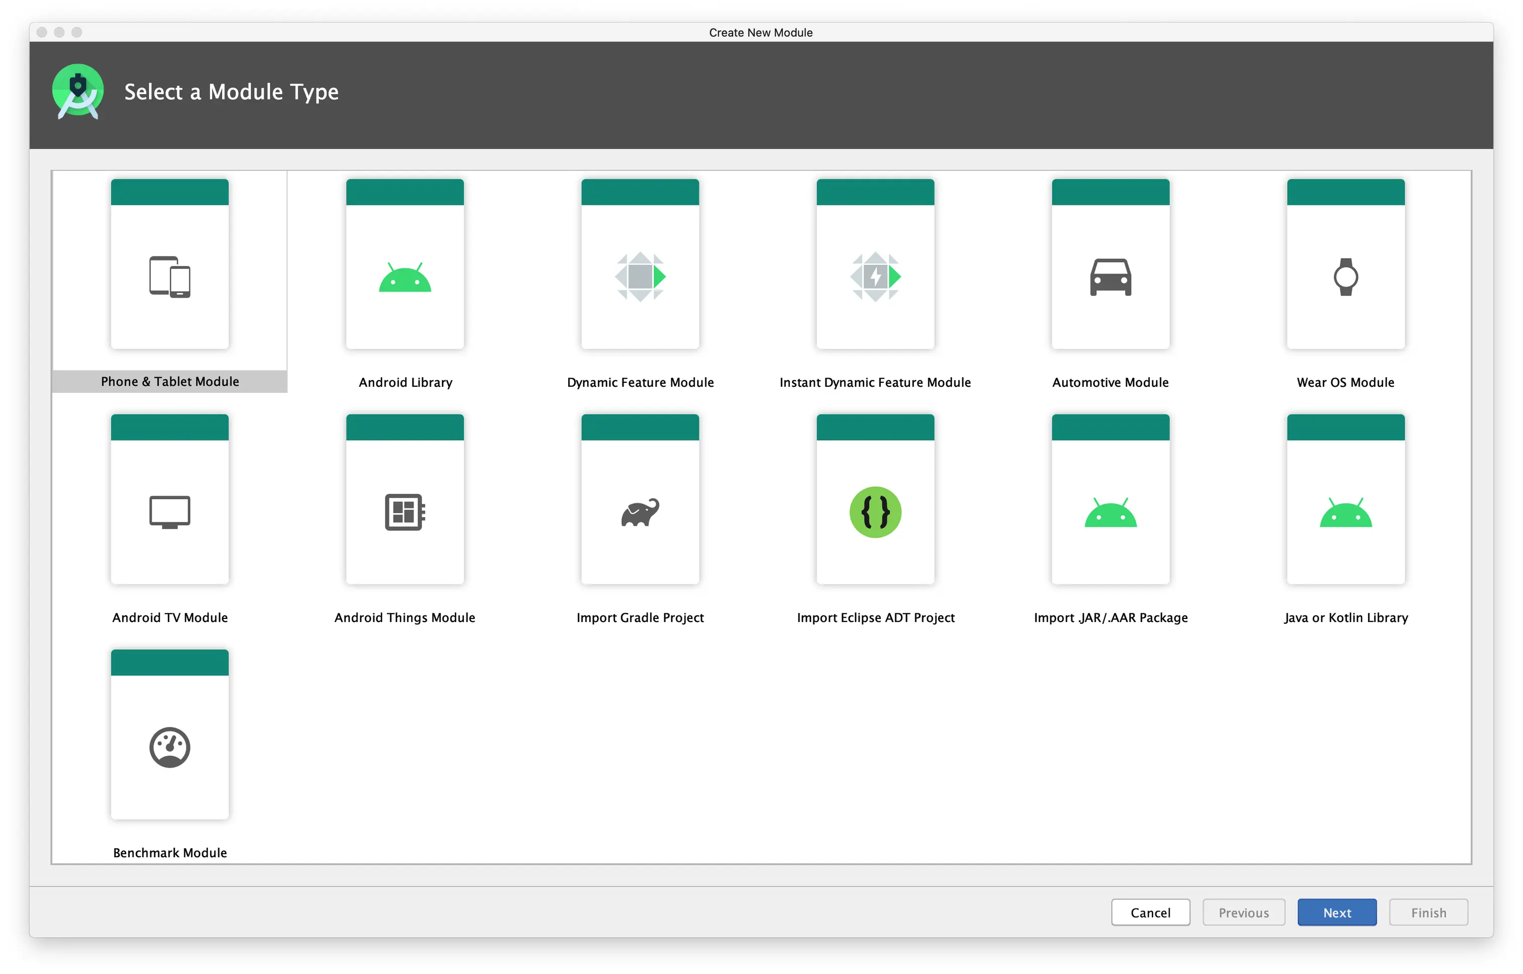This screenshot has width=1523, height=974.
Task: Choose the Wear OS watch icon
Action: click(1345, 277)
